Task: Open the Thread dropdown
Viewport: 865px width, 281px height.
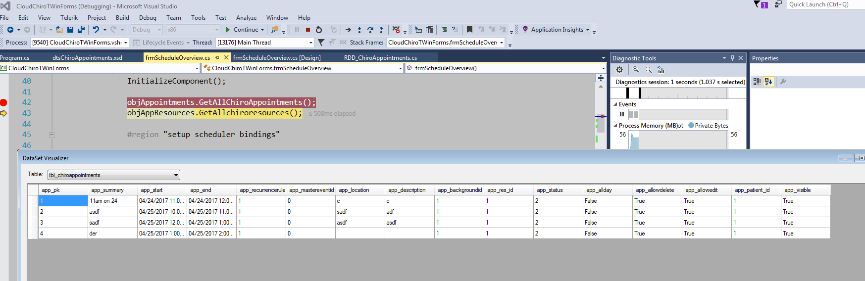Action: (x=311, y=43)
